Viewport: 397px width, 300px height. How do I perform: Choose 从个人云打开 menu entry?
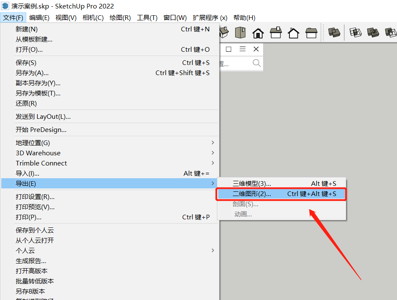pos(110,240)
